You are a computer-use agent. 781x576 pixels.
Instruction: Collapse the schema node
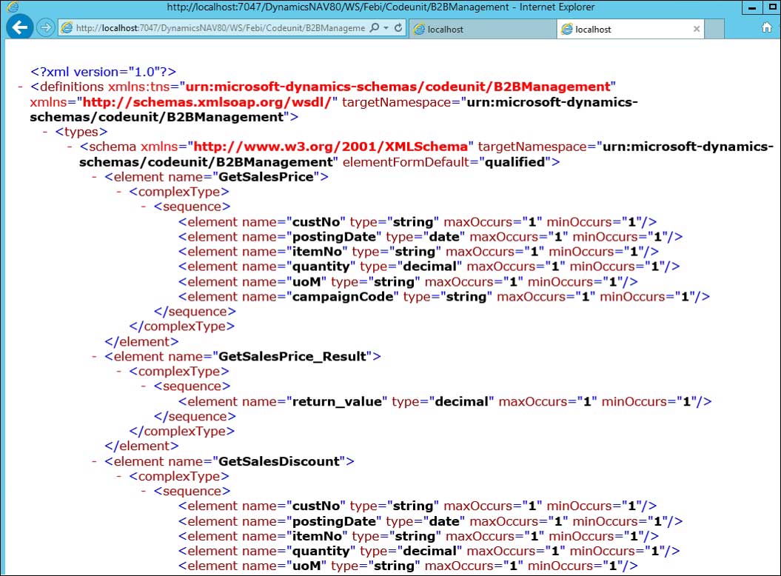tap(70, 147)
